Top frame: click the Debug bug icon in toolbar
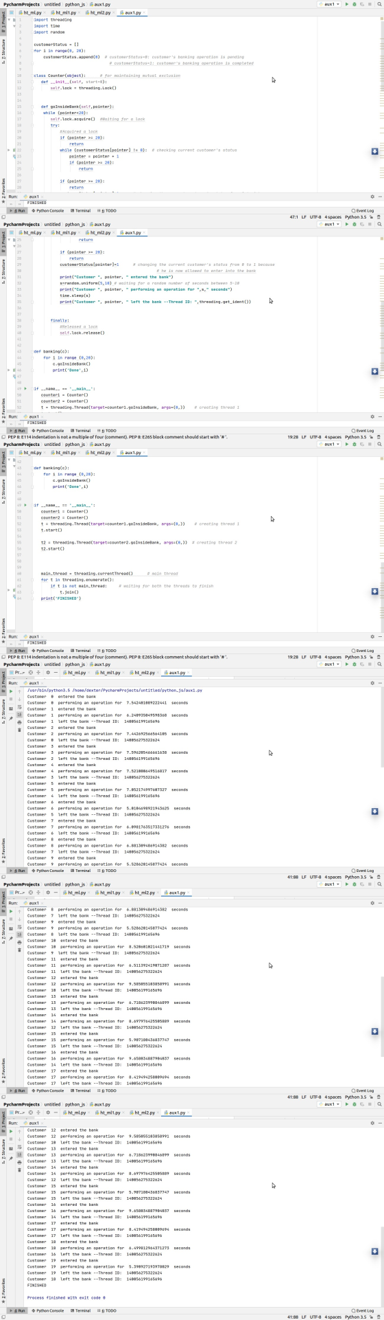Image resolution: width=384 pixels, height=1320 pixels. tap(355, 4)
